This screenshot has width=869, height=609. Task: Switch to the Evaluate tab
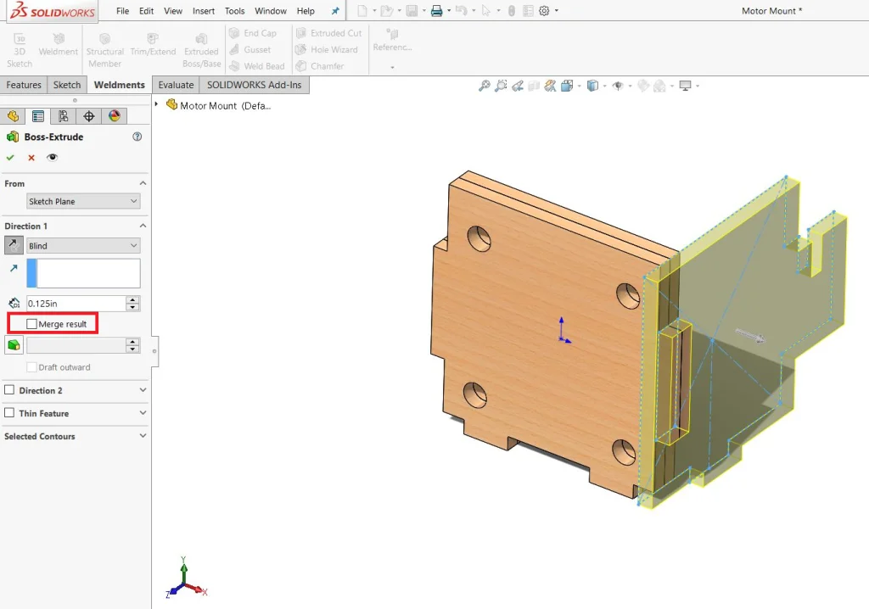[x=176, y=85]
